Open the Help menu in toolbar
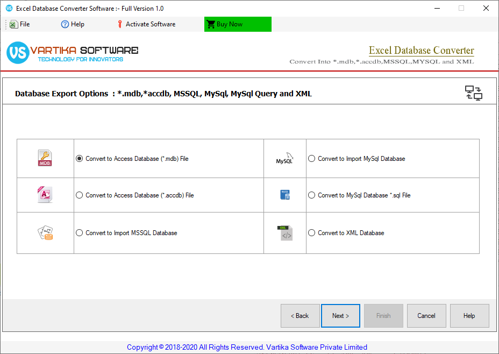The image size is (499, 354). click(73, 24)
